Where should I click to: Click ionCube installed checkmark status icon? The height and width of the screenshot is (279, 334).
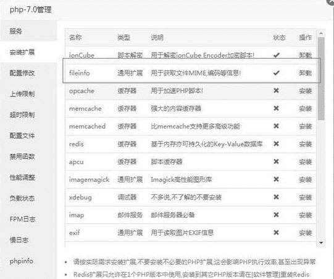pos(276,55)
